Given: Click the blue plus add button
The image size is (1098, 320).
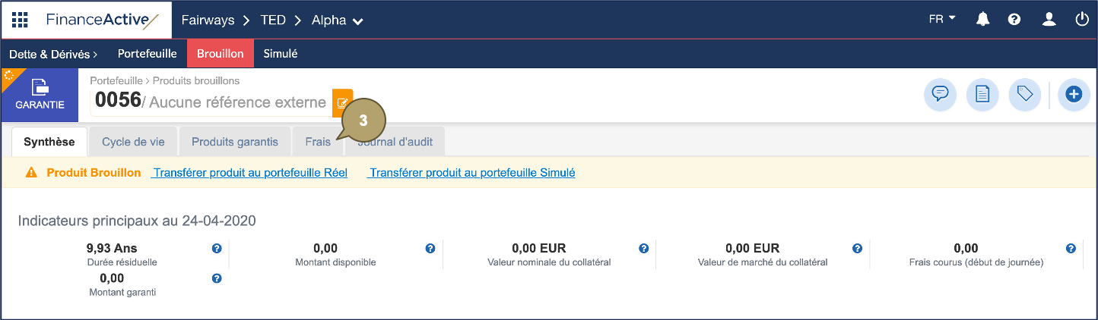Looking at the screenshot, I should click(x=1074, y=94).
